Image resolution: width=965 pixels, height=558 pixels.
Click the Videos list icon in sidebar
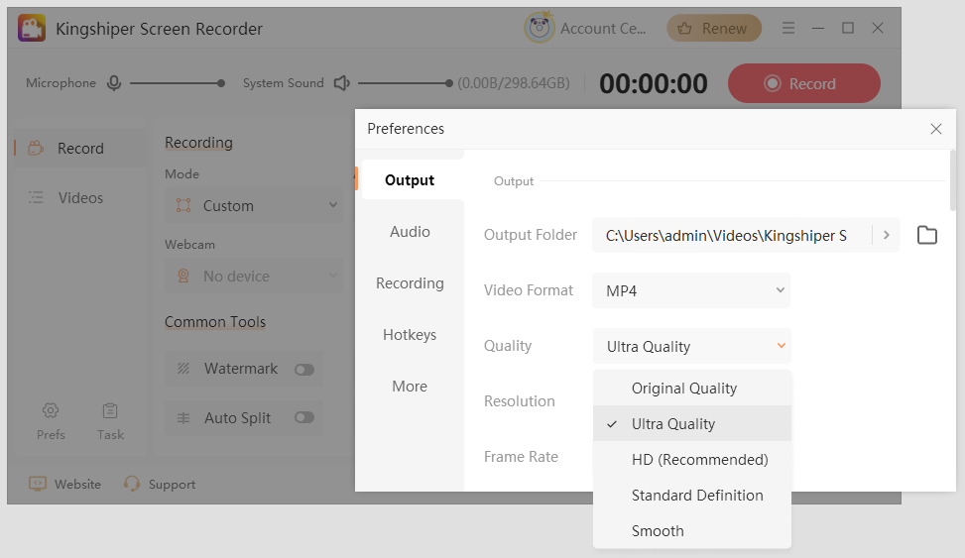tap(36, 197)
